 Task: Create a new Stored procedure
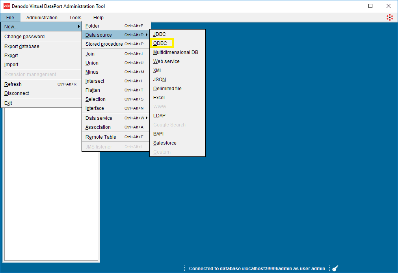coord(116,44)
